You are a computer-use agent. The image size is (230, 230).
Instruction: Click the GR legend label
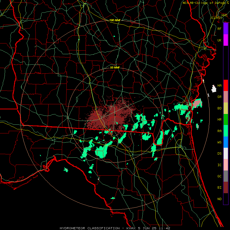coord(220,97)
